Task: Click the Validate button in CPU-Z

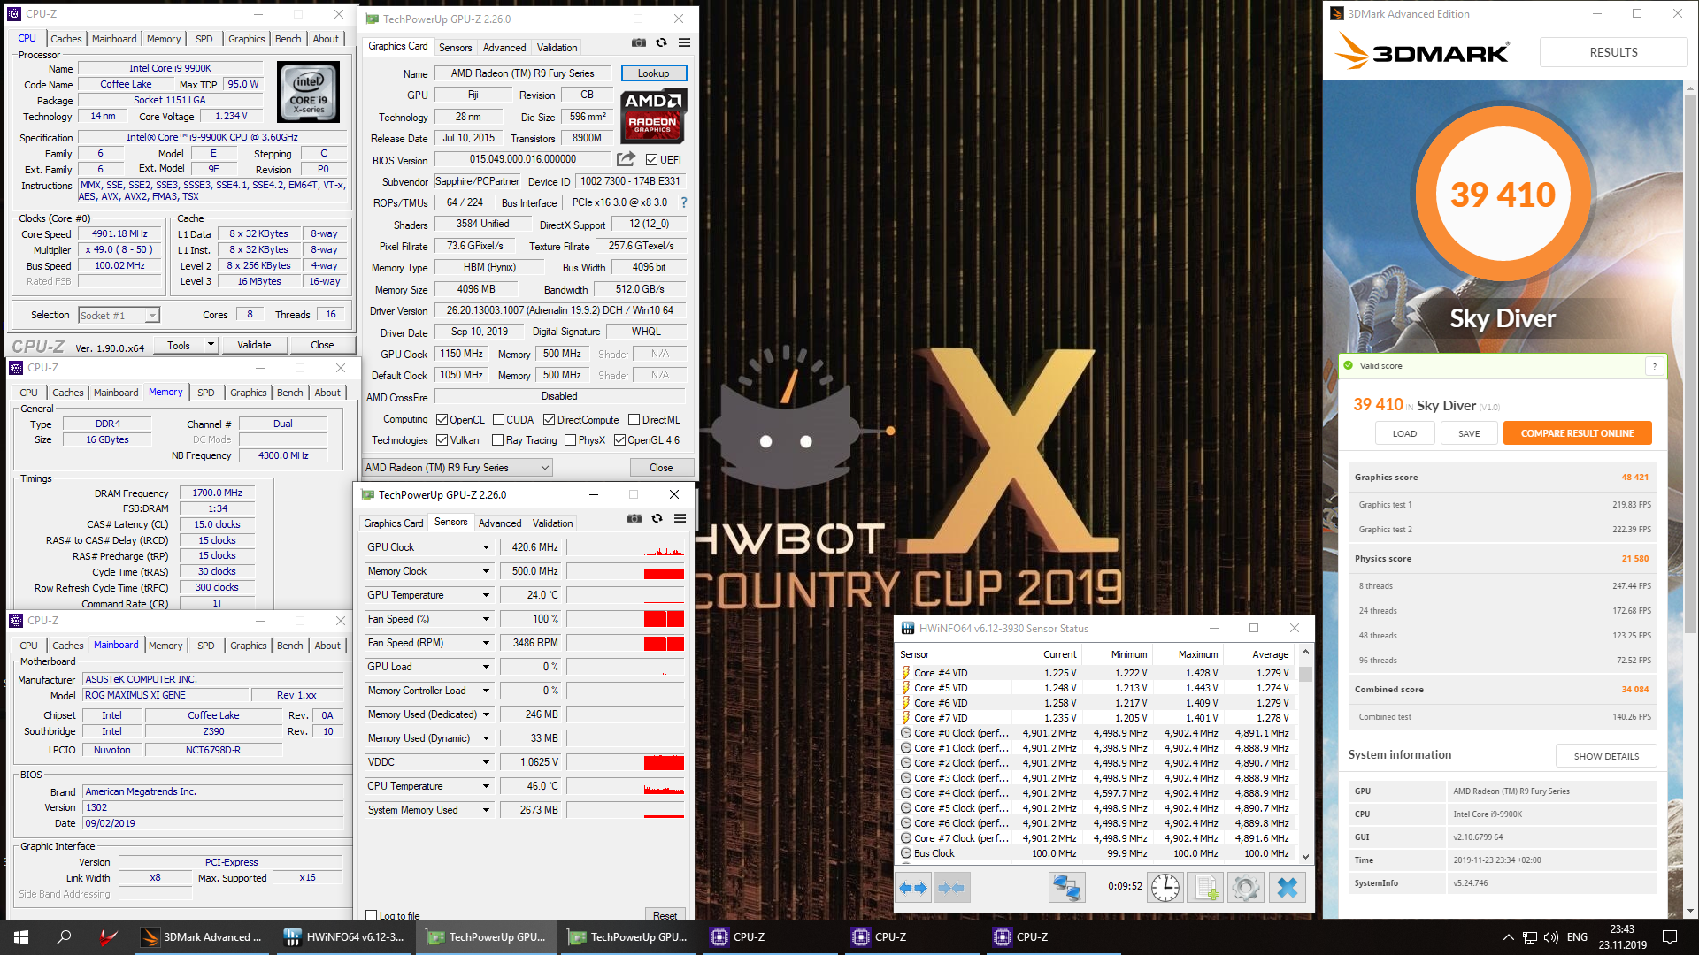Action: pyautogui.click(x=254, y=345)
